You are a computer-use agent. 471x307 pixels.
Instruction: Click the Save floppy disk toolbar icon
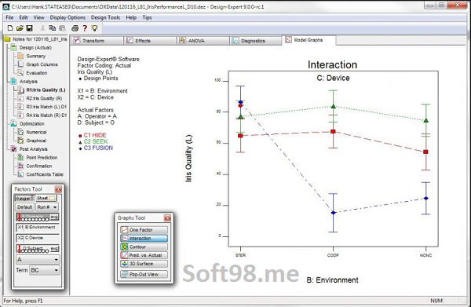pyautogui.click(x=30, y=28)
